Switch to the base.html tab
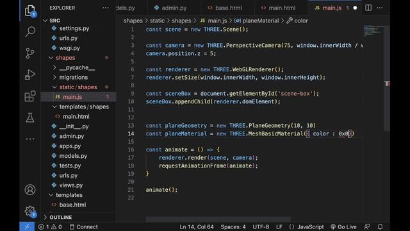Screen dimensions: 410x231 coord(228,8)
